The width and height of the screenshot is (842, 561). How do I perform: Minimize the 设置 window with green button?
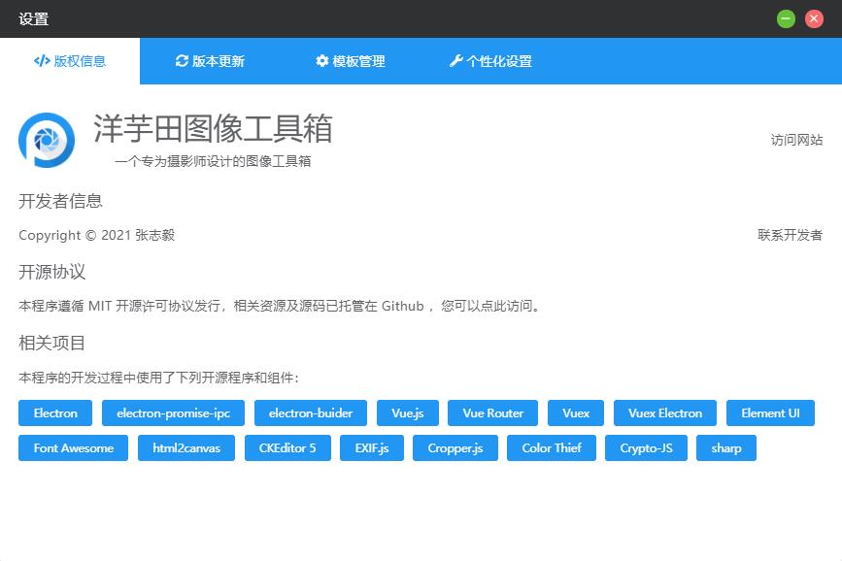coord(786,18)
